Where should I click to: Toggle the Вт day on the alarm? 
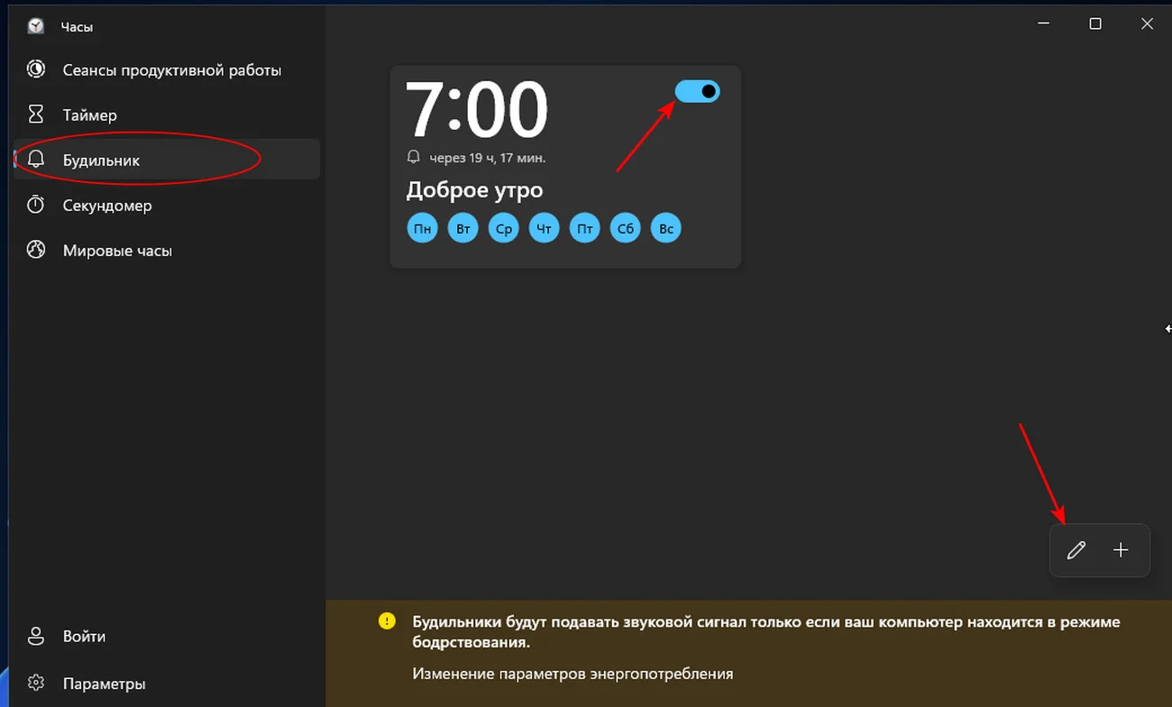pyautogui.click(x=463, y=228)
